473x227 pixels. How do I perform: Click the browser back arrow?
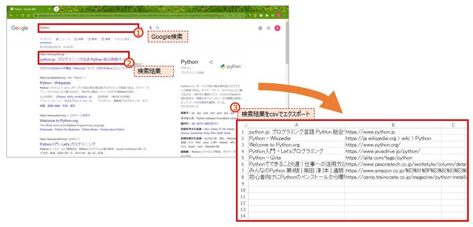tap(11, 15)
